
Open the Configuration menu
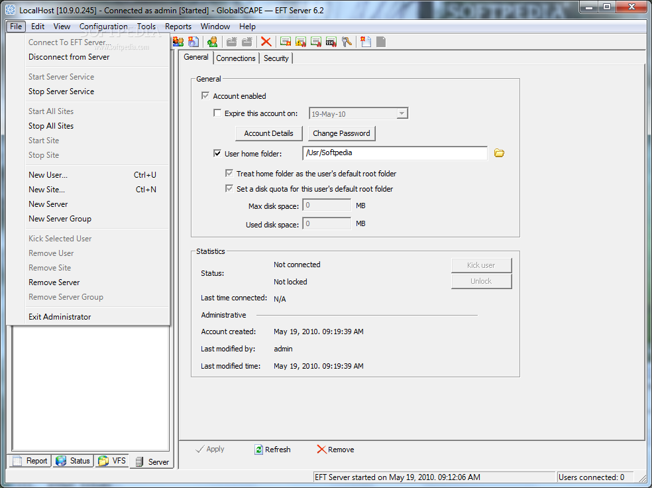103,27
